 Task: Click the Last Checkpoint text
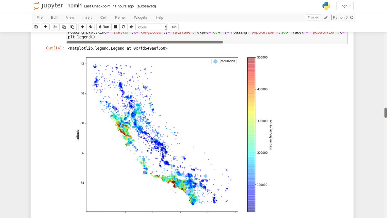click(109, 6)
